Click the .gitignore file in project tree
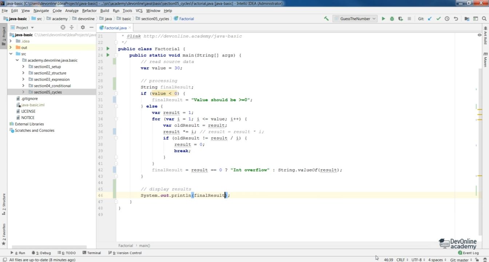Viewport: 489px width, 262px height. coord(29,99)
